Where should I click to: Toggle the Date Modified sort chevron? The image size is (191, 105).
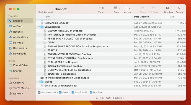click(x=166, y=17)
